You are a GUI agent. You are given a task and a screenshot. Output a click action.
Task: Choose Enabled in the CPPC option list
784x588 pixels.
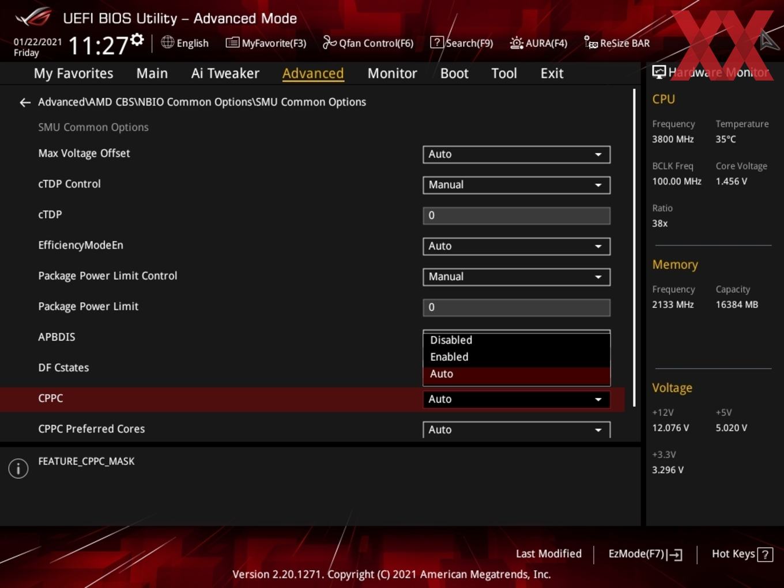coord(517,357)
